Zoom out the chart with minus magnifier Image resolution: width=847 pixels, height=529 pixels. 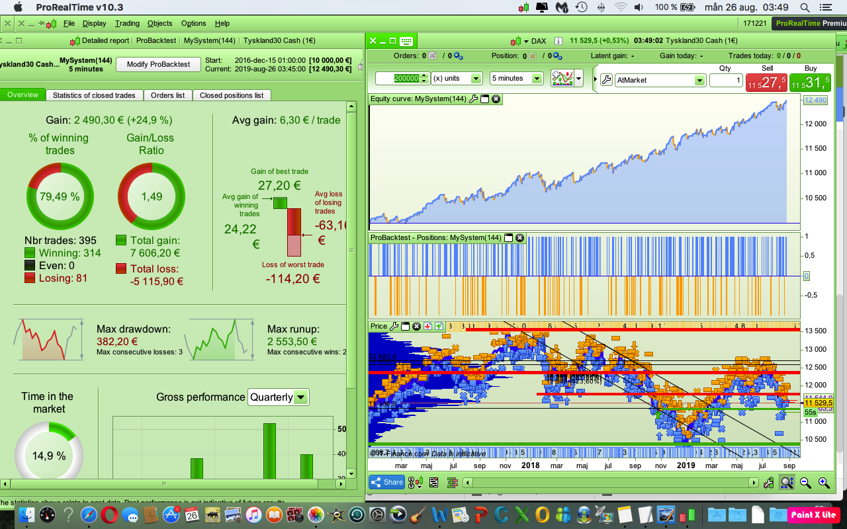pyautogui.click(x=805, y=482)
